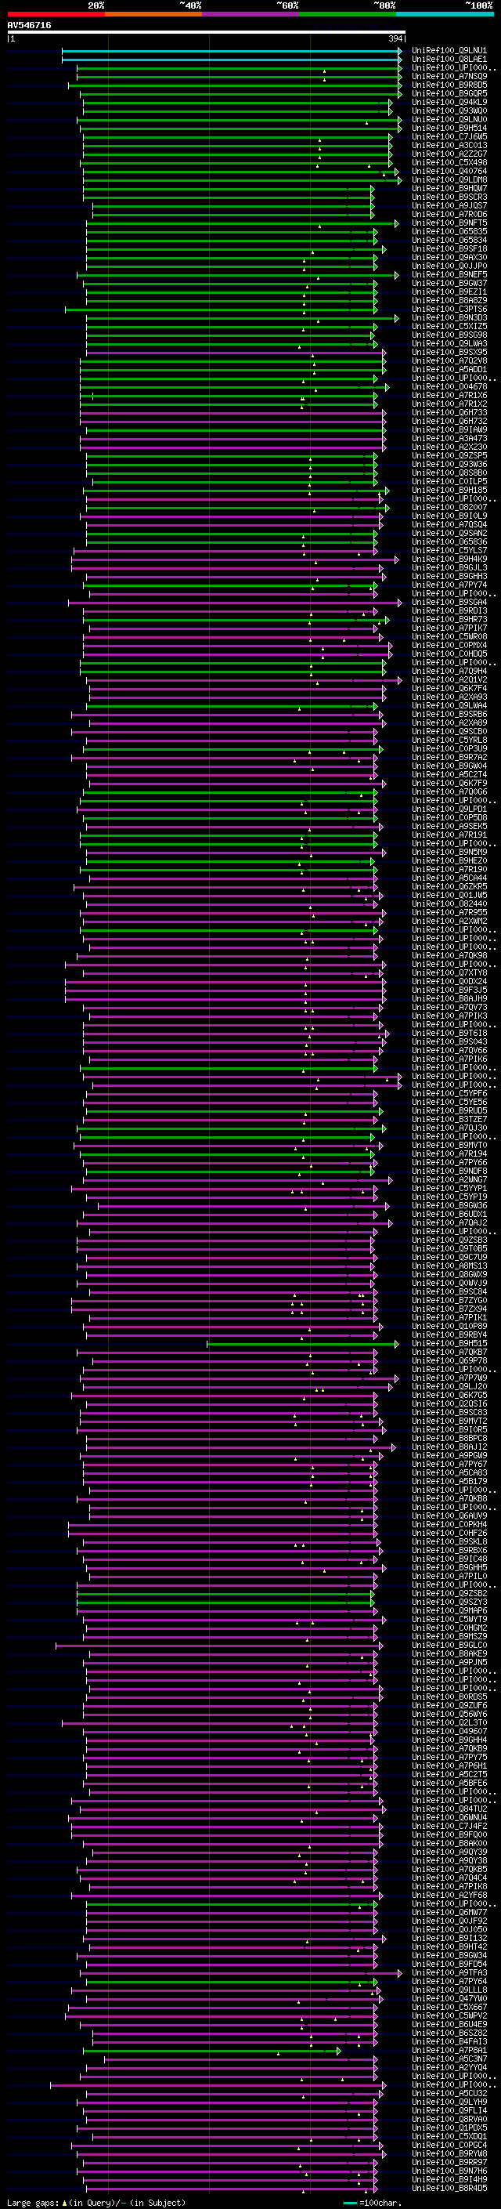Click the UniRef100_Q9ZSB3 hit name
This screenshot has width=501, height=2209.
coord(449,1240)
